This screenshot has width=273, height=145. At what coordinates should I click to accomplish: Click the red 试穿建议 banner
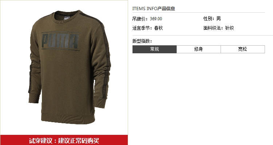tap(64, 140)
